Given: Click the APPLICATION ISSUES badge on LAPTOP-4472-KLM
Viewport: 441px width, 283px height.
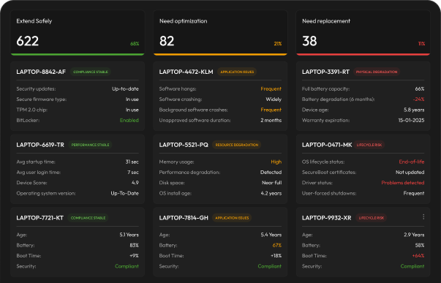Looking at the screenshot, I should click(237, 72).
